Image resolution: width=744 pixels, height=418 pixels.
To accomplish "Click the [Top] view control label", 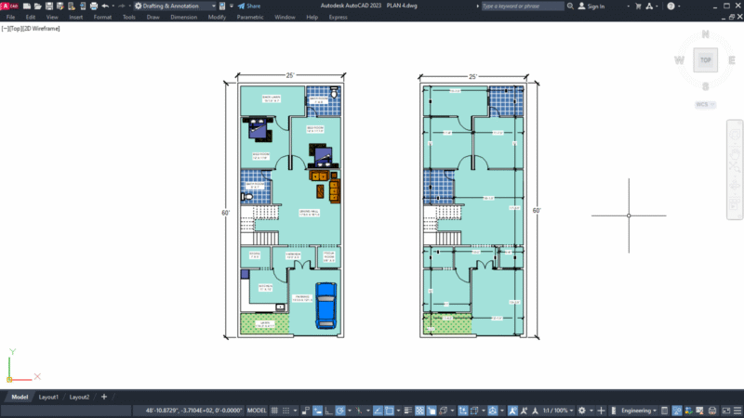I will (15, 29).
